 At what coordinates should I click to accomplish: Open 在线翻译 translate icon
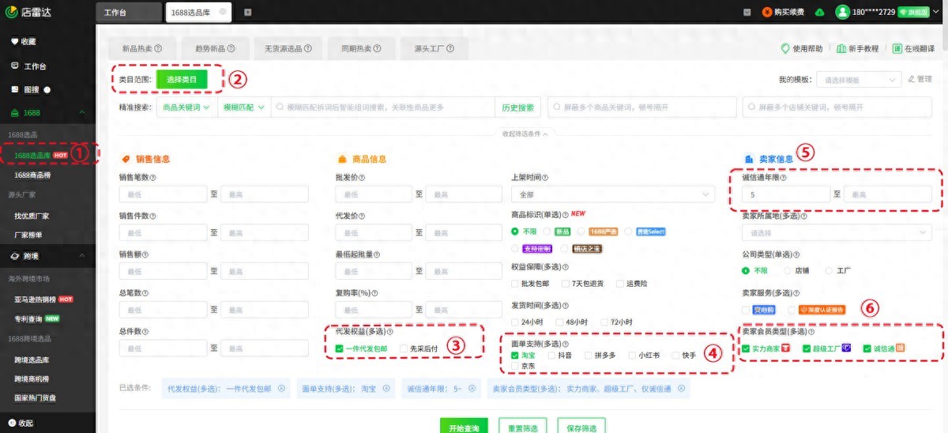[897, 48]
